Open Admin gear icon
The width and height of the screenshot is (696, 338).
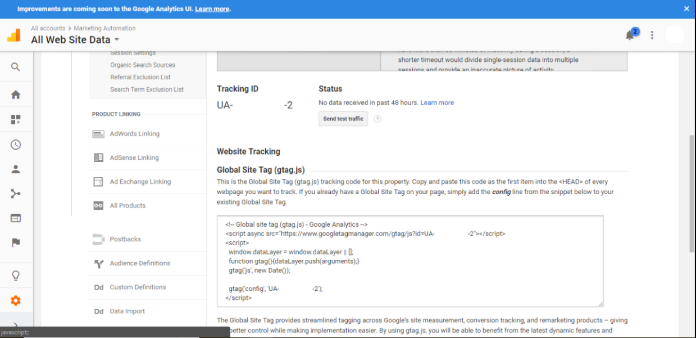16,301
